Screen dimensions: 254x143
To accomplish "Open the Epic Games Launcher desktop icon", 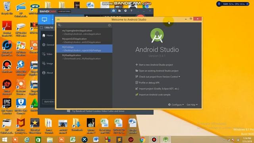I will point(7,106).
